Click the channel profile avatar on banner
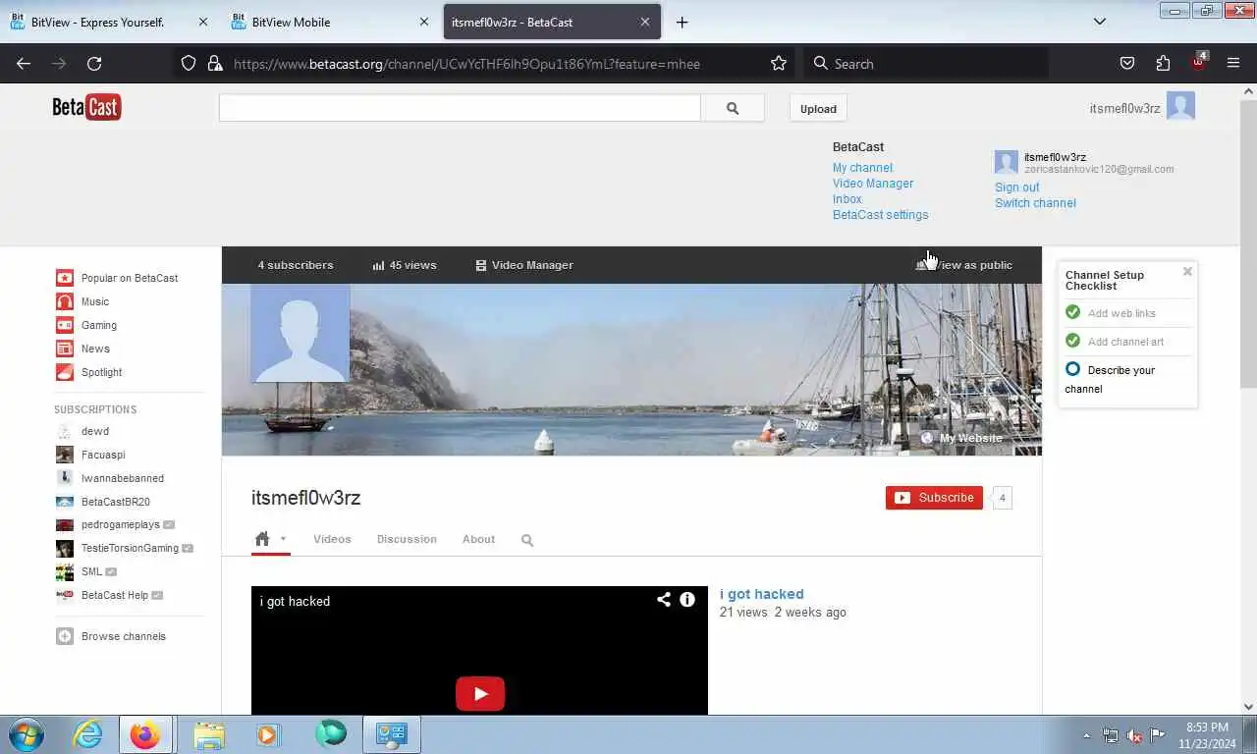Viewport: 1257px width, 754px height. [x=301, y=333]
